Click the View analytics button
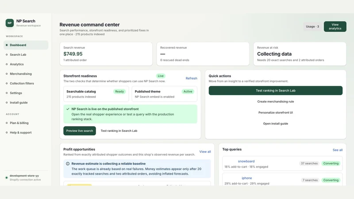 click(335, 27)
